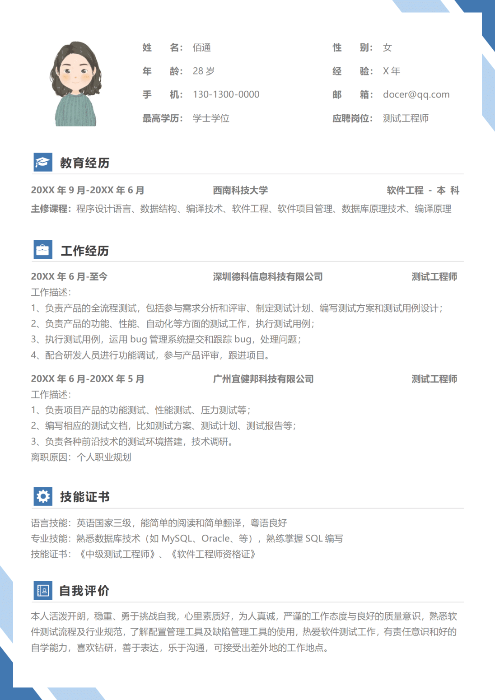
Task: Select the date 20XX 年 6 月-至今
Action: (x=69, y=276)
